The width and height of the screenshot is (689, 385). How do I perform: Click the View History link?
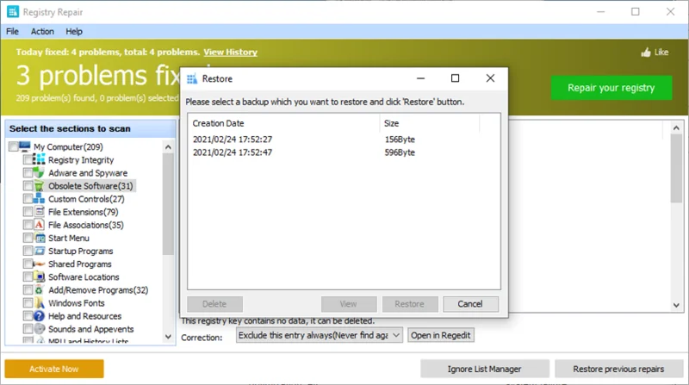pyautogui.click(x=230, y=52)
